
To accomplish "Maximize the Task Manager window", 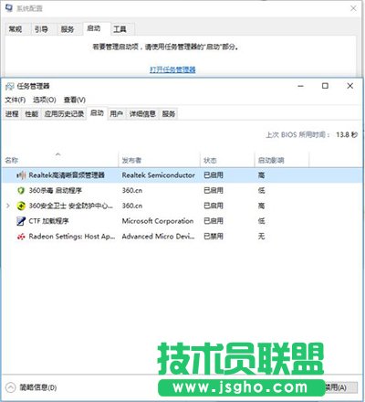I will (x=325, y=86).
